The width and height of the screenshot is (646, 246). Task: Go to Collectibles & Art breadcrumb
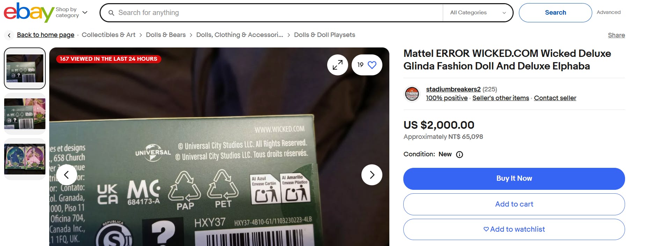pos(108,35)
